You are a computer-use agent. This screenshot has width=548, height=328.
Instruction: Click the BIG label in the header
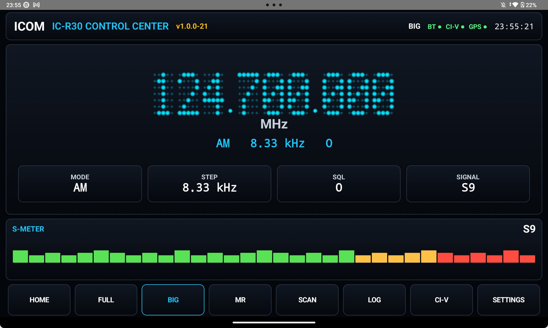[x=414, y=26]
